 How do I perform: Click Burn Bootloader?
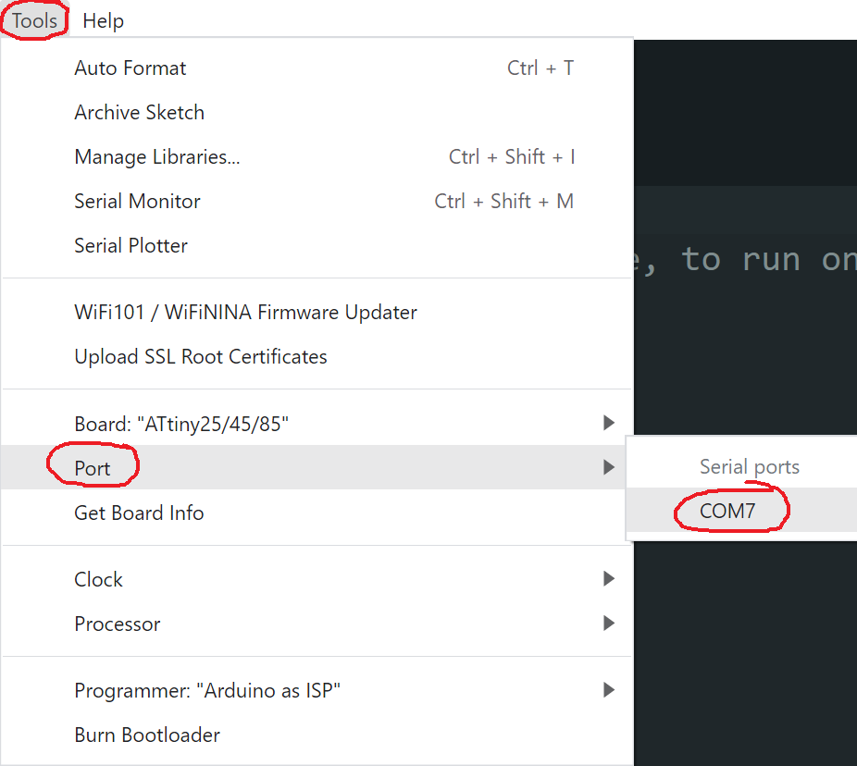click(147, 735)
